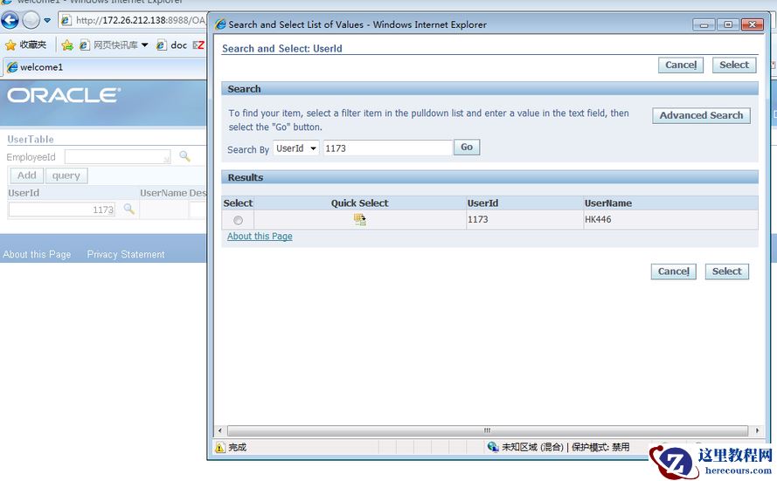Click the 网页快讯库 page icon

(x=84, y=45)
